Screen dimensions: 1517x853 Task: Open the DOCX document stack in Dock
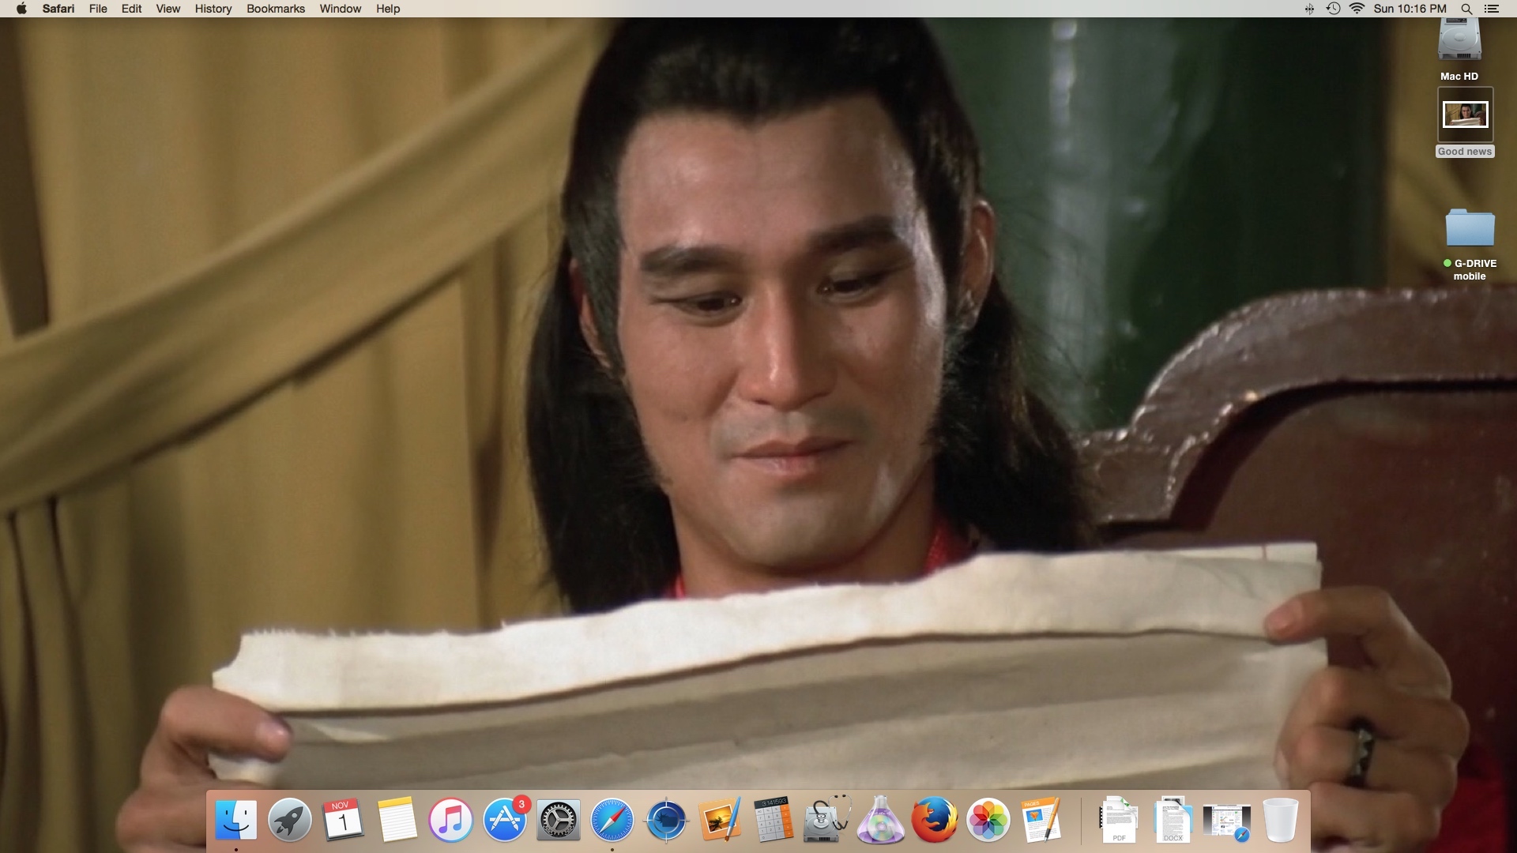click(x=1173, y=820)
